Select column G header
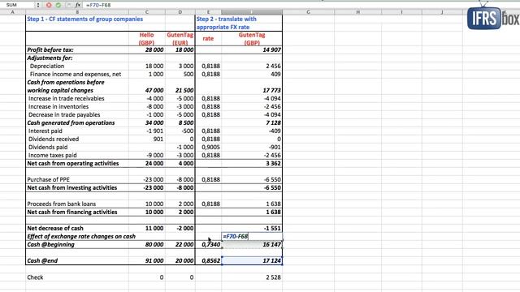Image resolution: width=520 pixels, height=292 pixels. pyautogui.click(x=309, y=12)
